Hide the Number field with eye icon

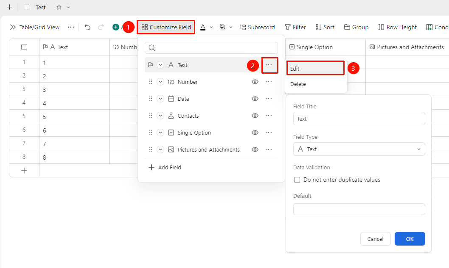tap(255, 82)
